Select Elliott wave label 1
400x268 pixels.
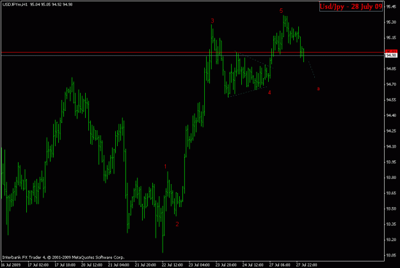[165, 167]
